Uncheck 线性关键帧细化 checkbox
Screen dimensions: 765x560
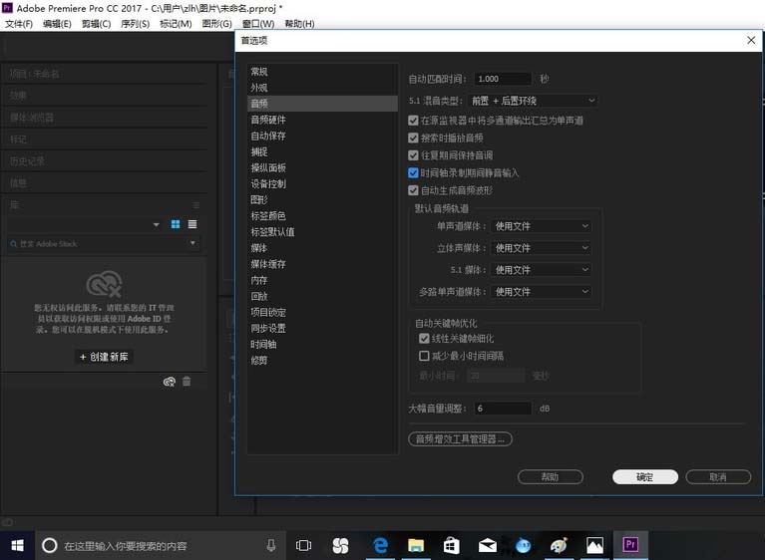coord(424,338)
